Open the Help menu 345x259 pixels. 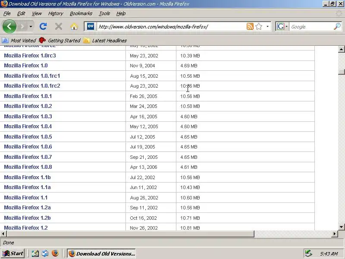click(x=121, y=13)
